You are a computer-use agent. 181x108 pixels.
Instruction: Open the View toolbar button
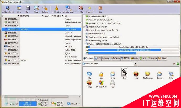[x=19, y=9]
